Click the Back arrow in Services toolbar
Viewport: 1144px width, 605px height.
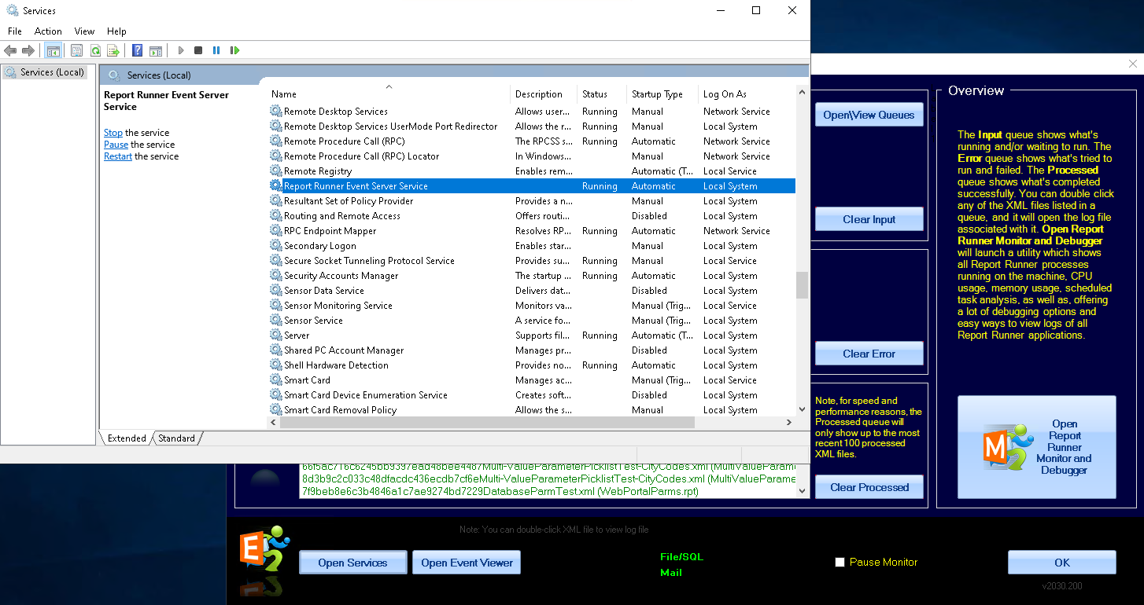click(x=10, y=50)
